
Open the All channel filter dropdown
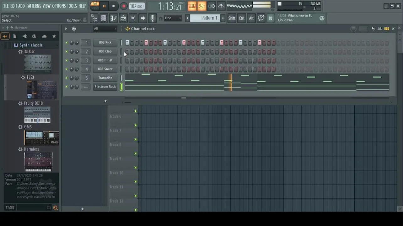pyautogui.click(x=105, y=29)
